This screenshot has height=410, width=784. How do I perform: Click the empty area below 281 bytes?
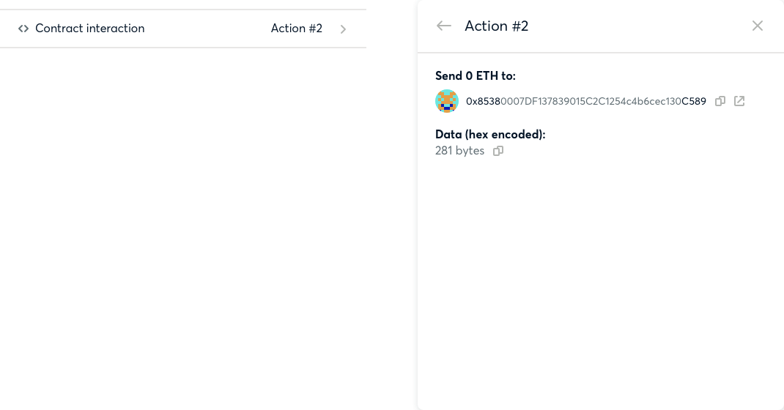[600, 280]
